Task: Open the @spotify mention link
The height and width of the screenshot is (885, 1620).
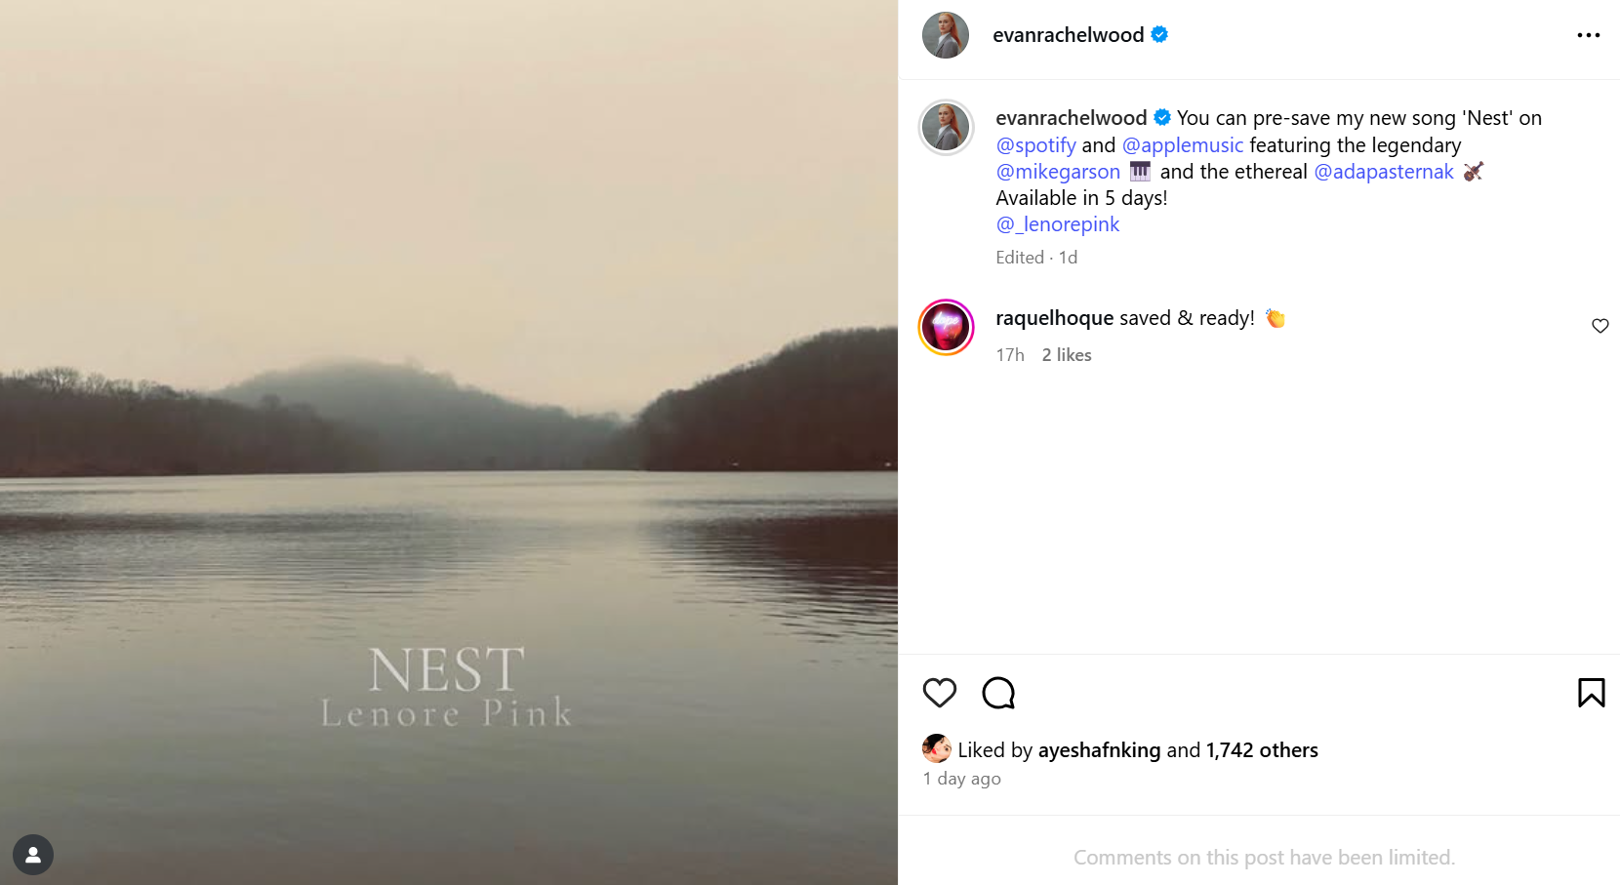Action: [x=1035, y=145]
